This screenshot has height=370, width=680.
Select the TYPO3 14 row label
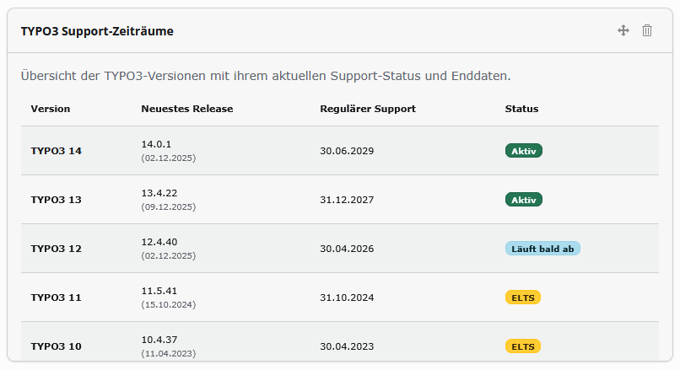tap(56, 151)
